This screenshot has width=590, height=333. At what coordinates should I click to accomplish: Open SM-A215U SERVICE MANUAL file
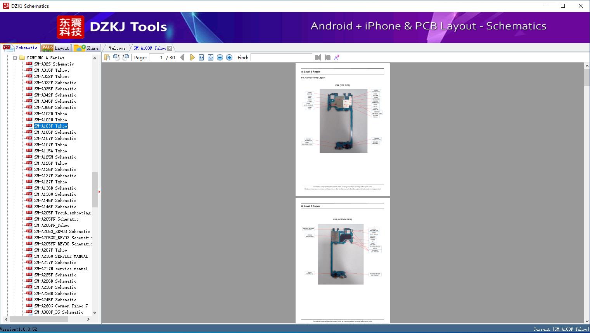tap(61, 256)
